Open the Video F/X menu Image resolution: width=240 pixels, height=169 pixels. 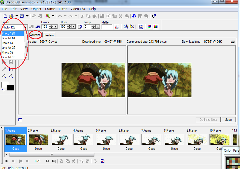point(78,9)
